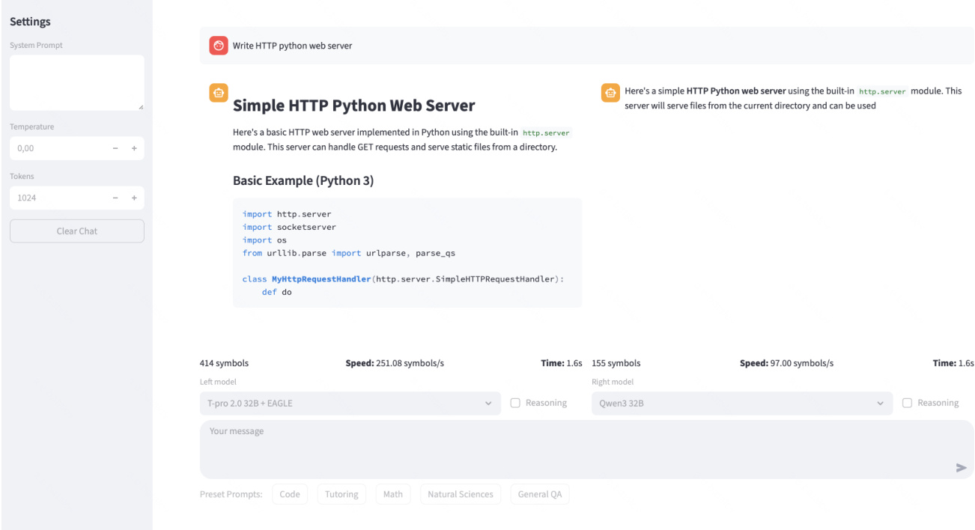Screen dimensions: 975x530
Task: Open the Left model dropdown showing T-pro 2.0
Action: tap(349, 403)
